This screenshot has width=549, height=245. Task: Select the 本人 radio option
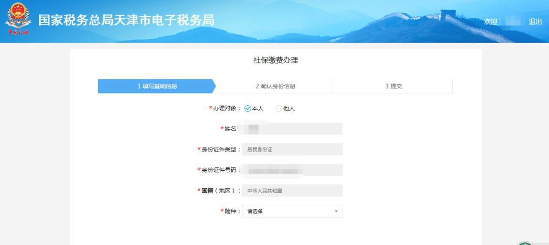coord(254,108)
